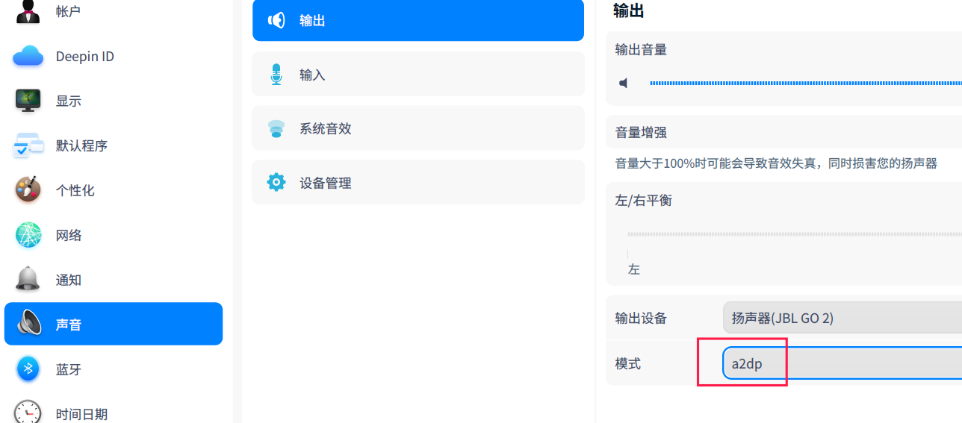Click the 默认程序 icon
The width and height of the screenshot is (962, 423).
28,145
